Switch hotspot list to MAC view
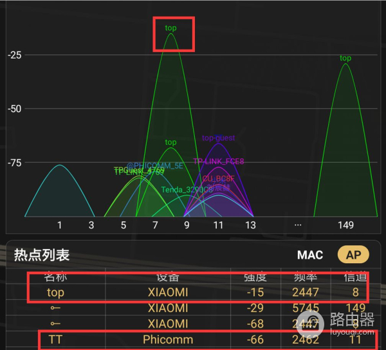The height and width of the screenshot is (350, 386). [310, 255]
